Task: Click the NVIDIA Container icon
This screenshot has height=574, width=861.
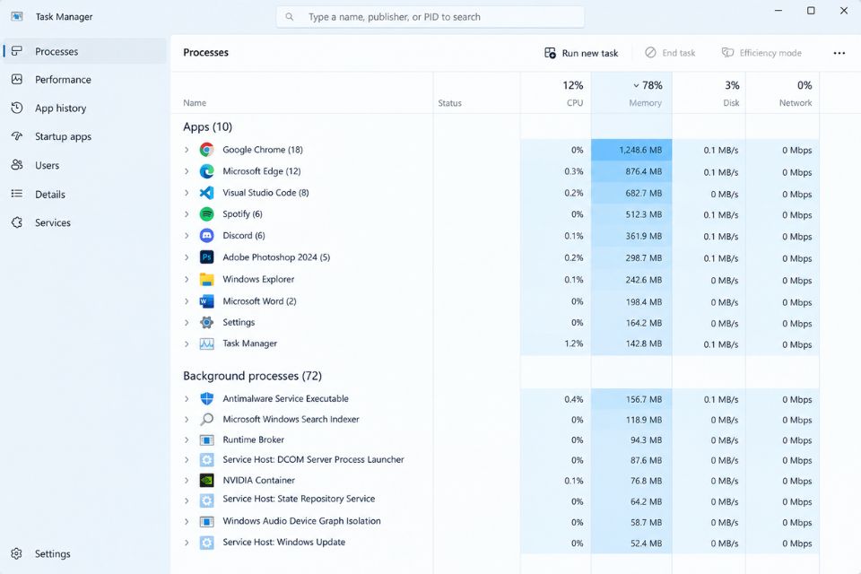Action: (206, 481)
